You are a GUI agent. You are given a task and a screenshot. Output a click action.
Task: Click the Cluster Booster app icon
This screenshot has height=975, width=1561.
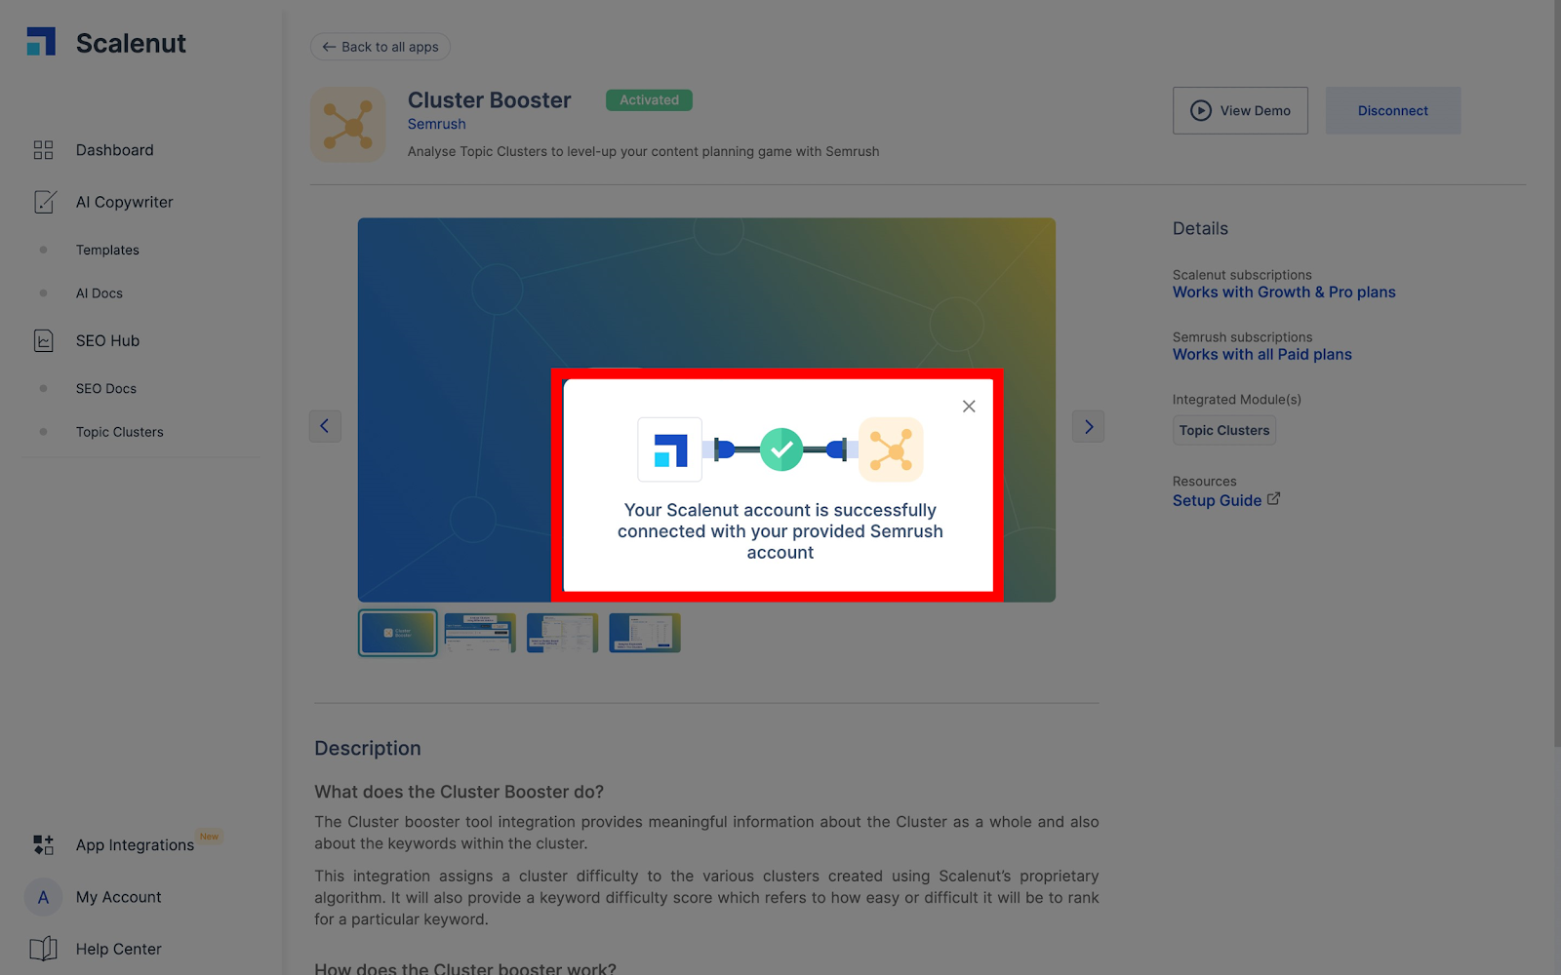click(x=348, y=126)
